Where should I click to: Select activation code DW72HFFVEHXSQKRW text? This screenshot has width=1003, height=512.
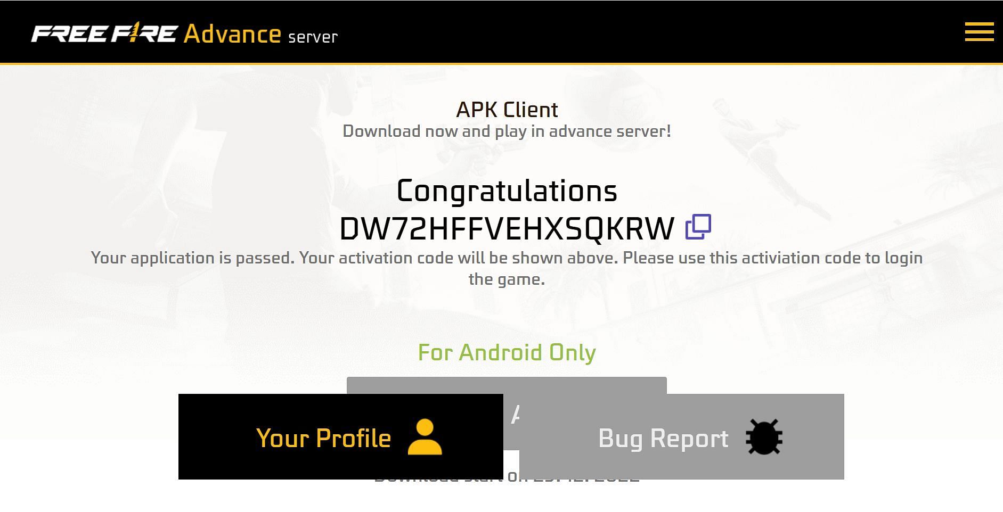(x=507, y=228)
